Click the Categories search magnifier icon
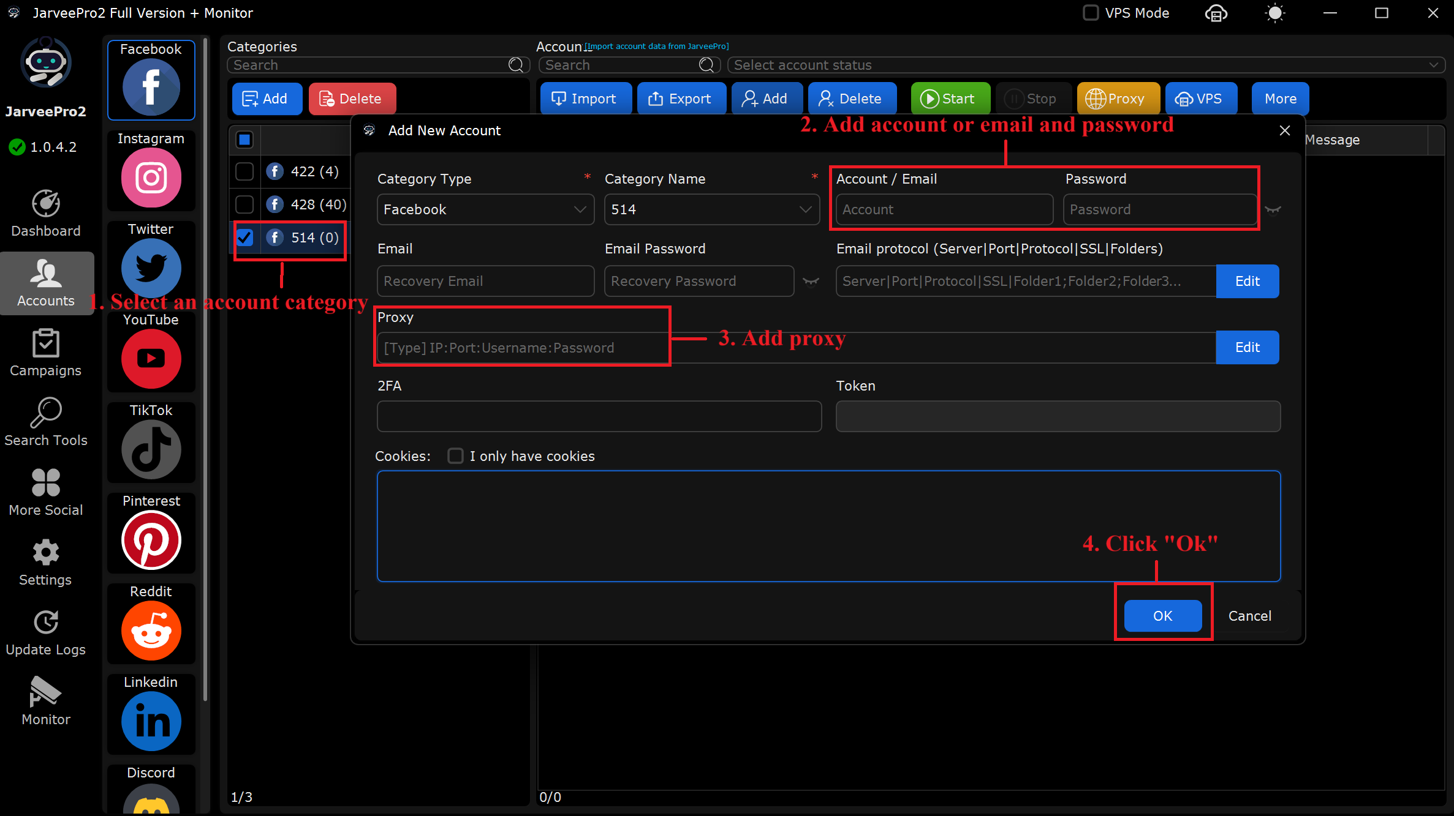Screen dimensions: 1454x816 coord(516,65)
